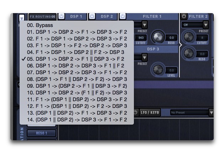
Task: Choose routing 08. (DSP 1 -> F 1 || DSP 2 -> F 2) -> DSP 3
Action: coord(77,79)
